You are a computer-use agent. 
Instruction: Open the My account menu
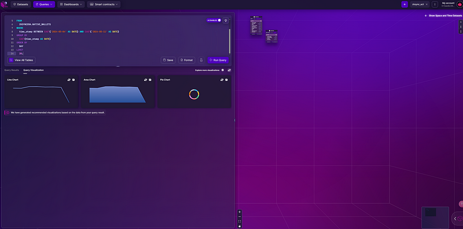point(448,4)
